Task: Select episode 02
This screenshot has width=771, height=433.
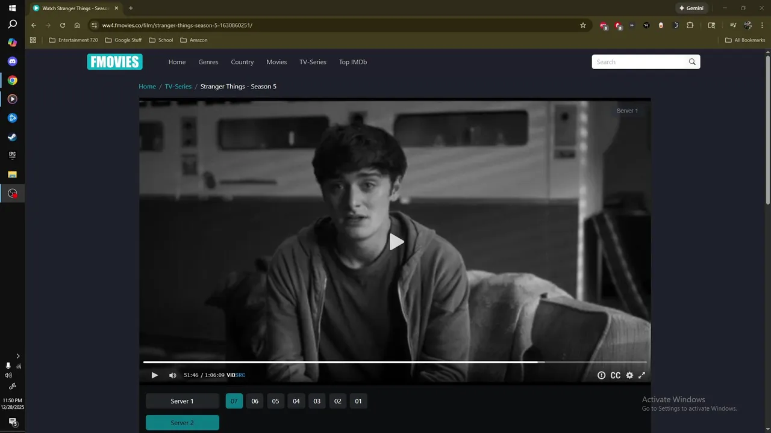Action: [338, 401]
